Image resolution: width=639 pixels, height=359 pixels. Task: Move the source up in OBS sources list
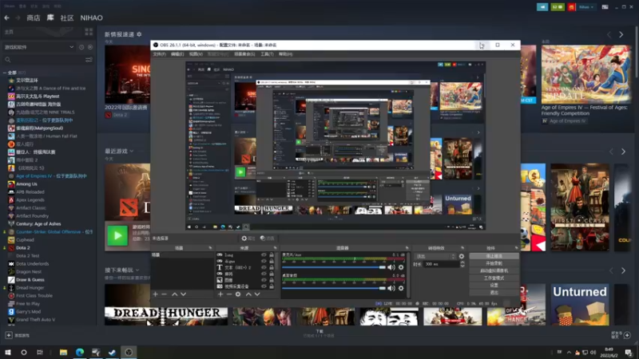pos(248,294)
